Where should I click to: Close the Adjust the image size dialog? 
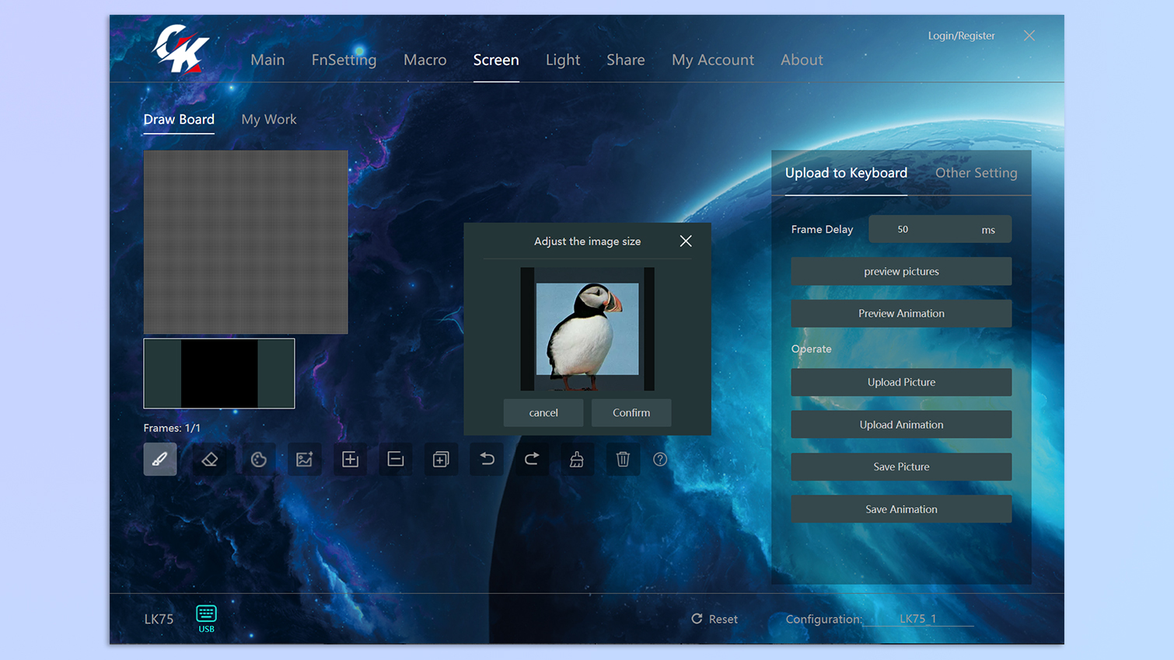point(686,241)
